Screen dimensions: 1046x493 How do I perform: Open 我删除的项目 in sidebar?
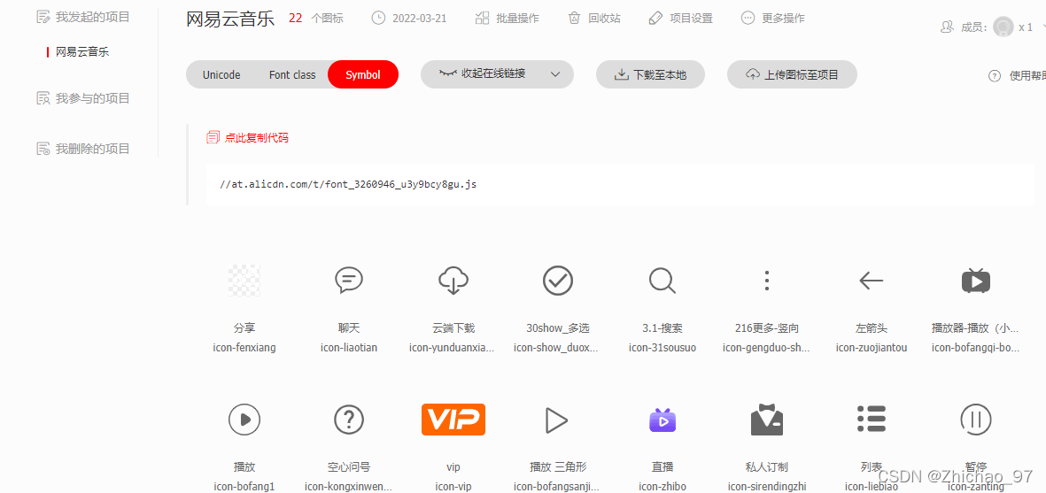pos(83,149)
